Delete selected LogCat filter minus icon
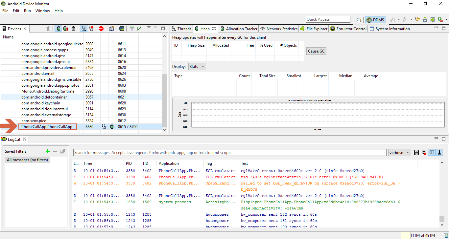Screen dimensions: 449x239 click(x=55, y=151)
